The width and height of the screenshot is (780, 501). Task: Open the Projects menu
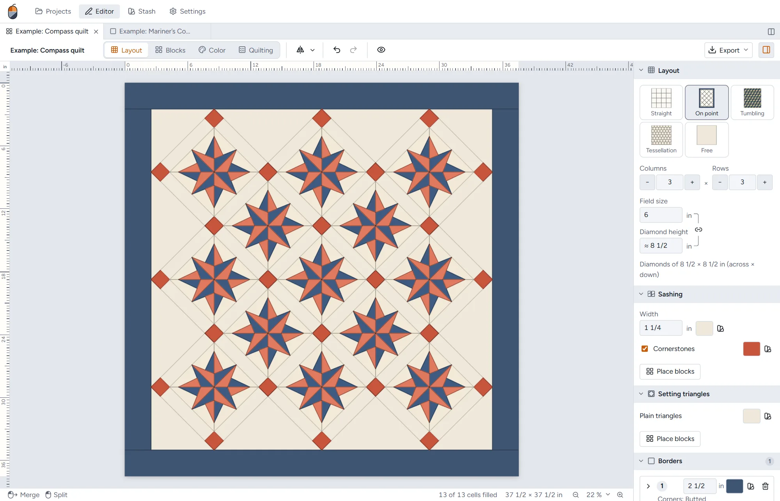click(x=53, y=11)
